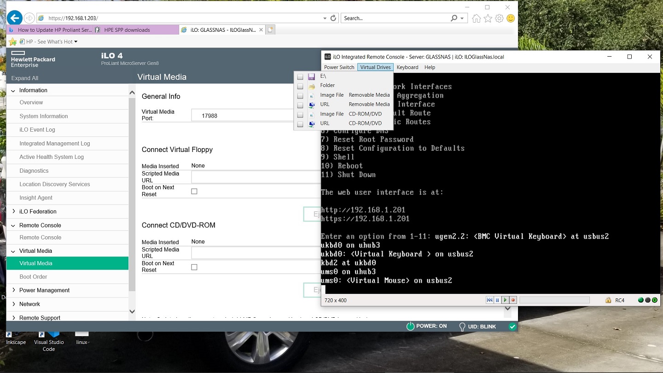Enable Boot on Next Reset for Virtual Floppy
The height and width of the screenshot is (373, 663).
click(x=194, y=191)
